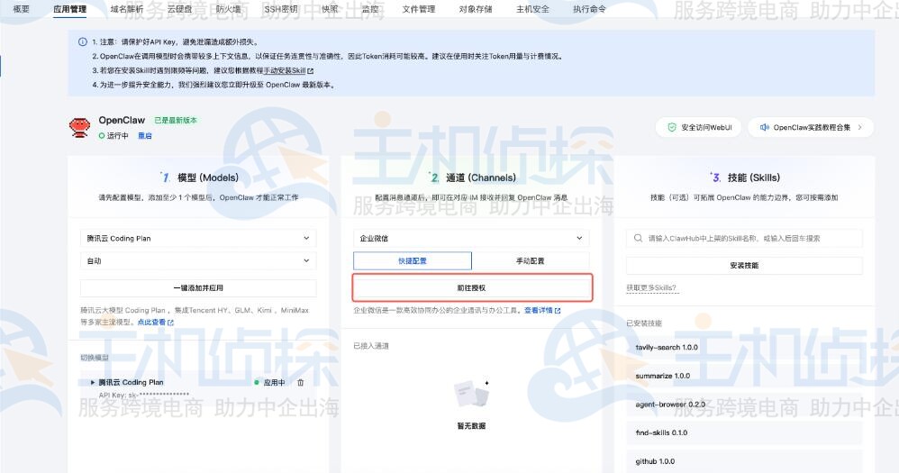Open the 执行命令 tab

(x=589, y=9)
